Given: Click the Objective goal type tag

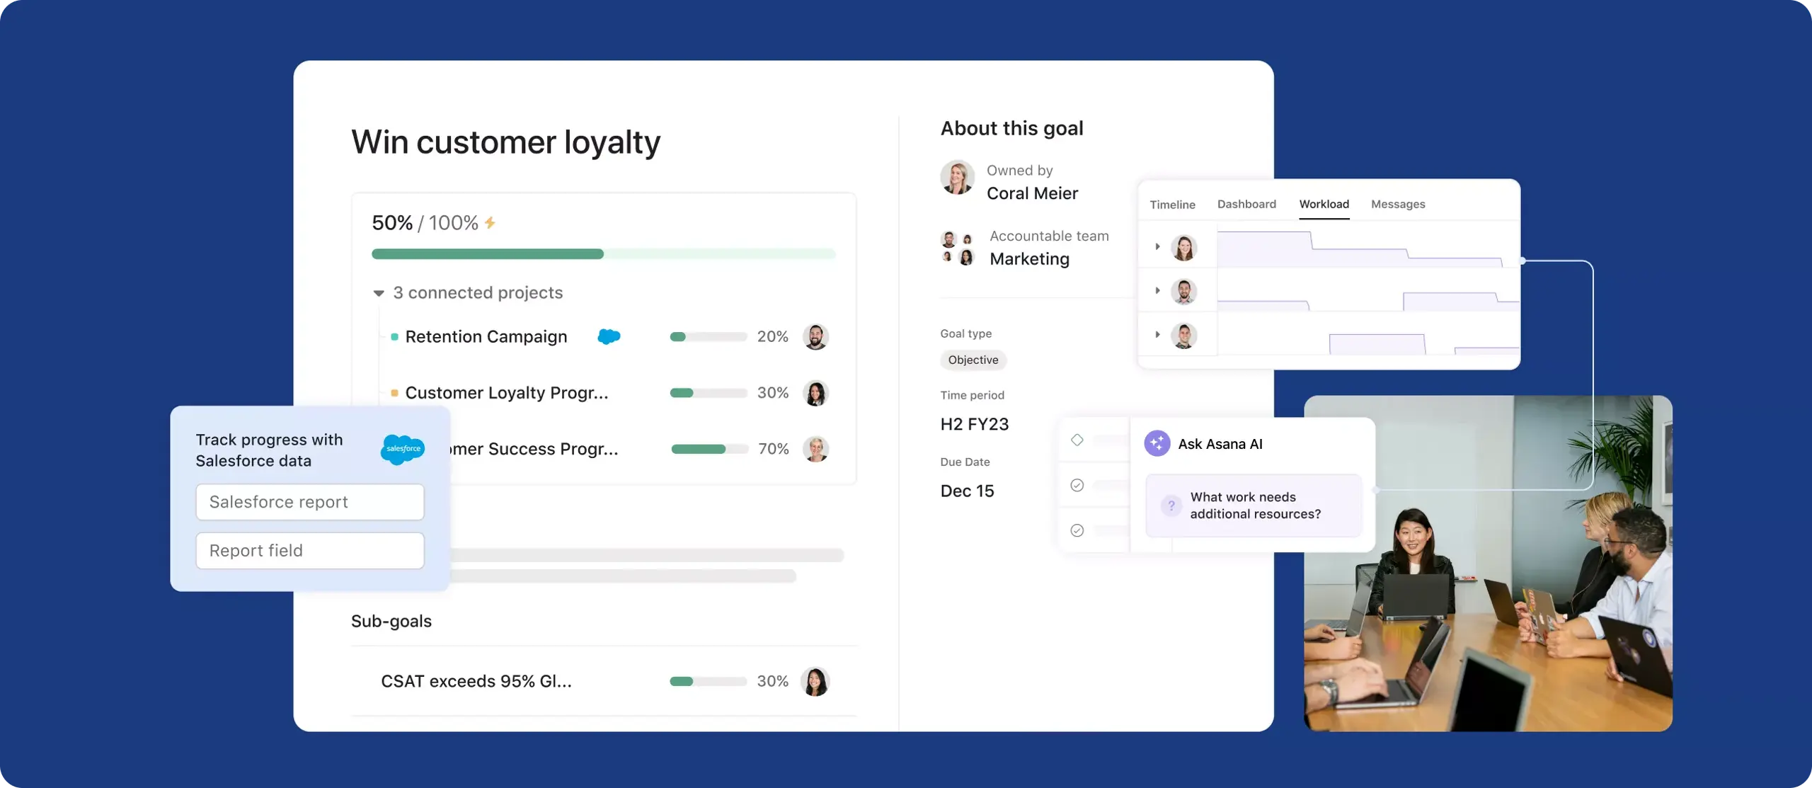Looking at the screenshot, I should [973, 360].
